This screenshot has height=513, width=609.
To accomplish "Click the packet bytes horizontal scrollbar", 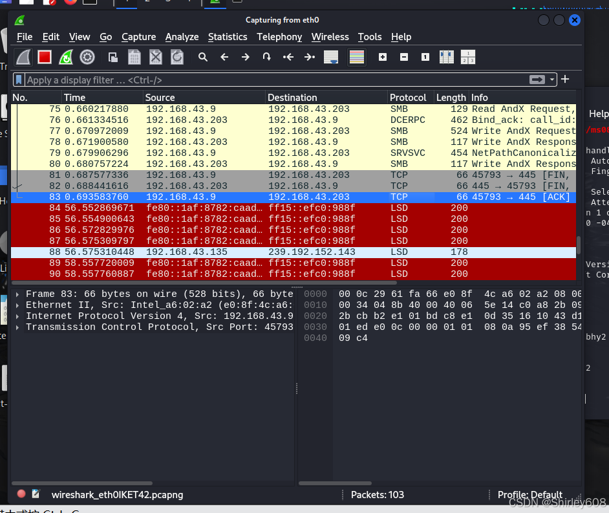I will [x=335, y=483].
